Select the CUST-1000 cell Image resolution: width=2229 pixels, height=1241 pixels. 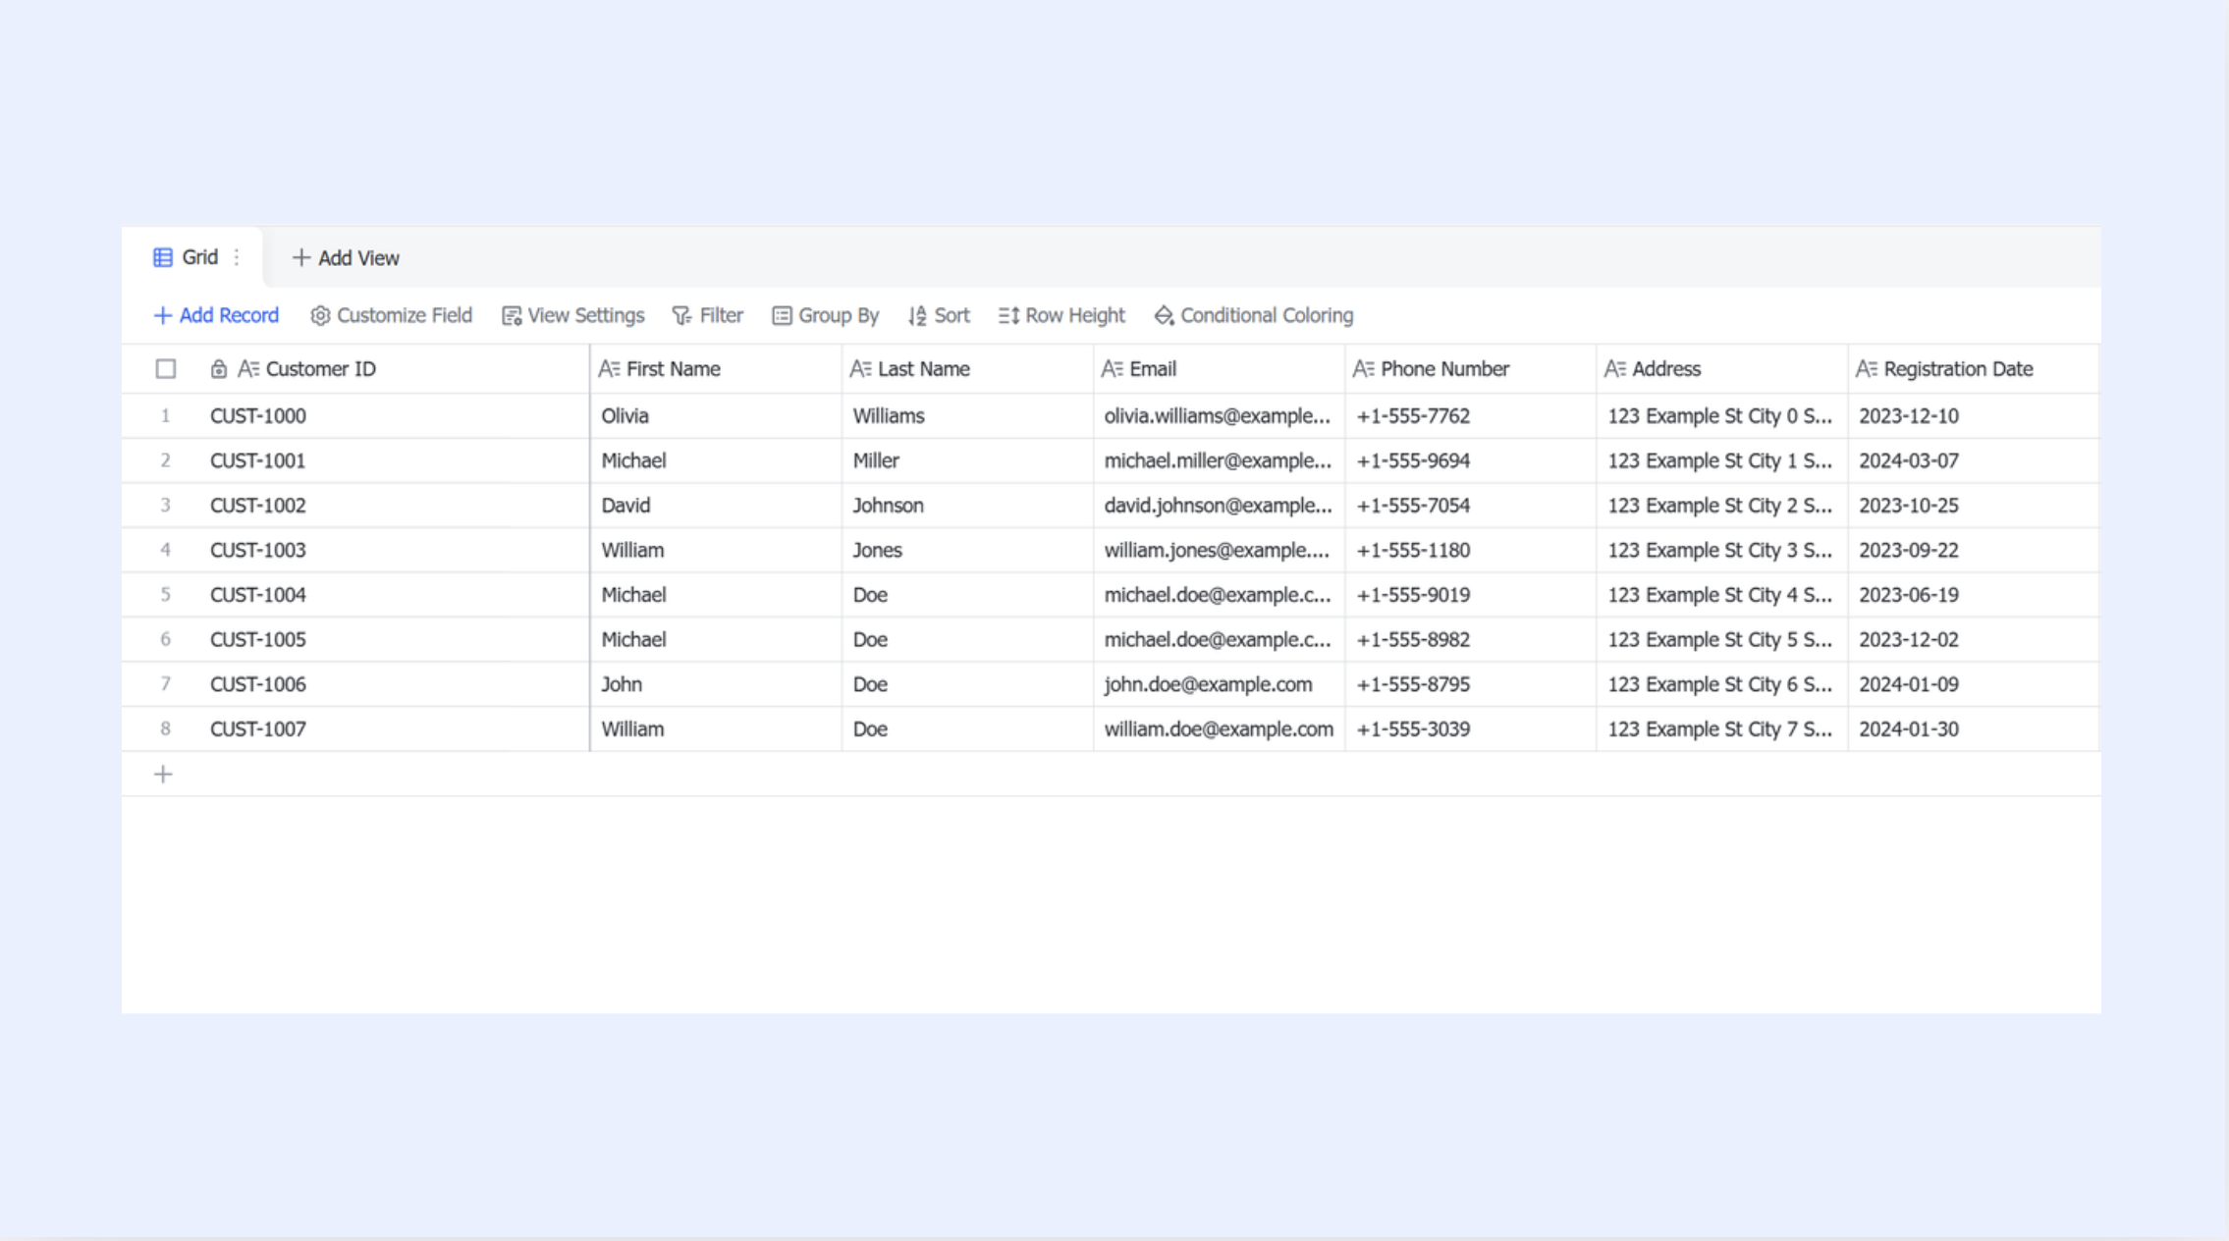click(x=393, y=416)
